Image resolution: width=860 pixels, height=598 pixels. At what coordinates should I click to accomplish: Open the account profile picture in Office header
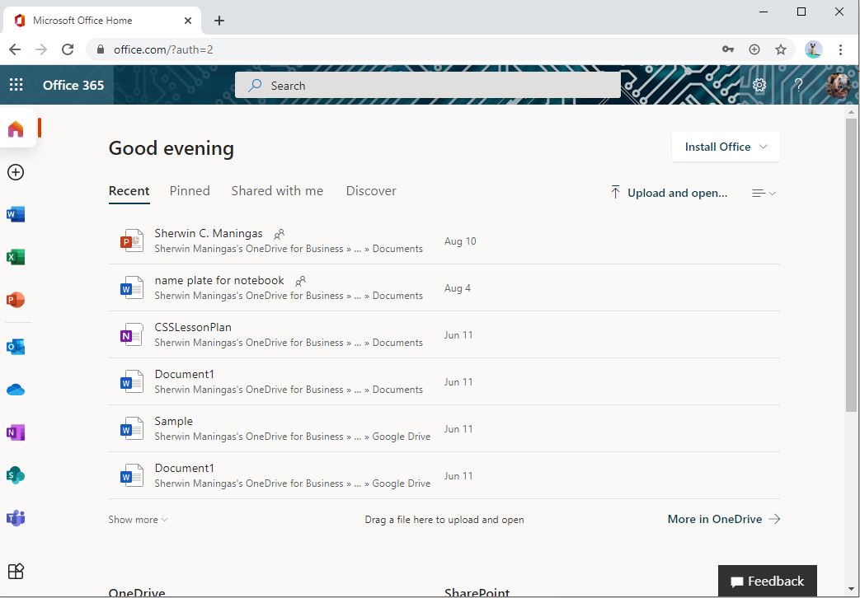tap(838, 85)
